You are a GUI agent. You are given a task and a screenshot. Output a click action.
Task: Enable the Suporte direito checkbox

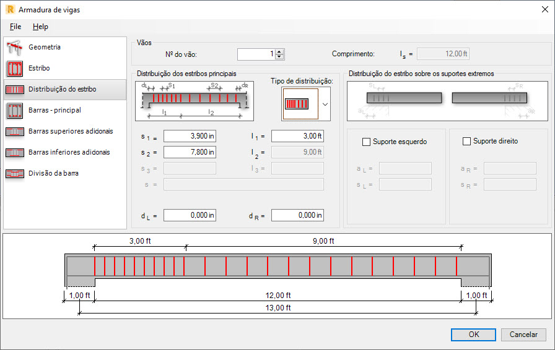point(467,142)
